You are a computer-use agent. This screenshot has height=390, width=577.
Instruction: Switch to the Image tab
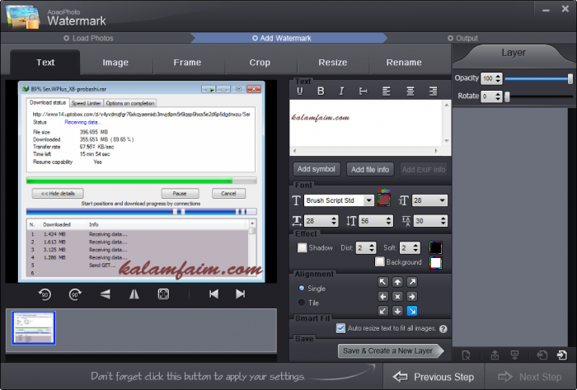115,63
